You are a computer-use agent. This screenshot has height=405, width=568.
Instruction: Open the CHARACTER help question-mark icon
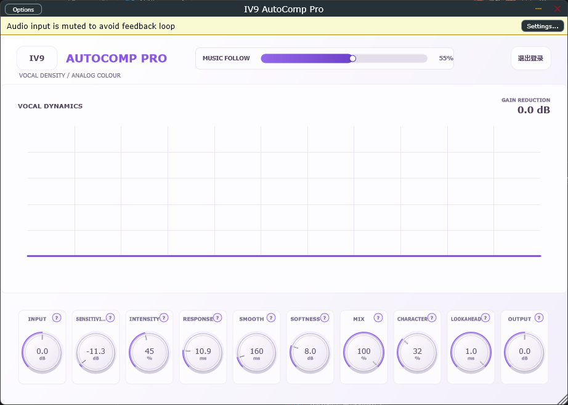(x=432, y=318)
